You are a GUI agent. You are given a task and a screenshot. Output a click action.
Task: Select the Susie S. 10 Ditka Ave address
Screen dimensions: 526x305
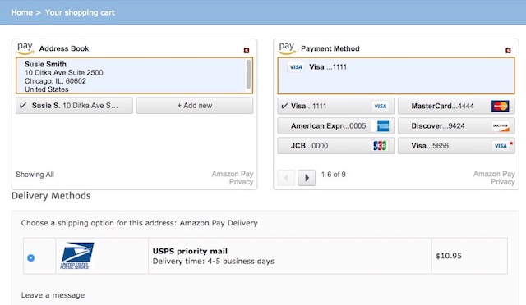point(74,106)
